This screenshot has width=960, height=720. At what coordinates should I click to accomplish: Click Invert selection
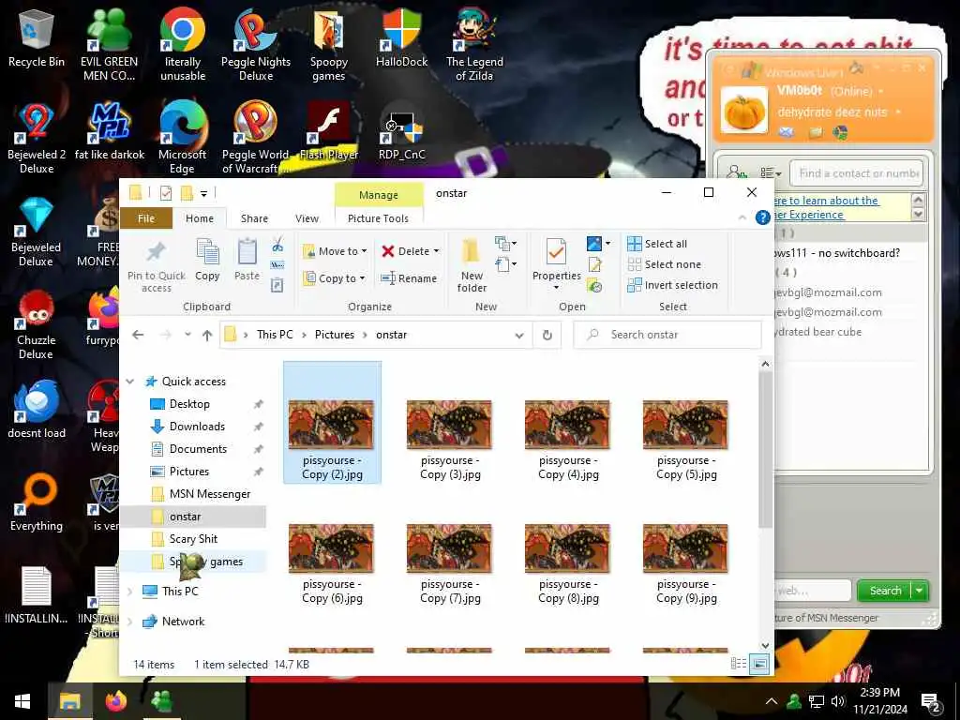pyautogui.click(x=672, y=285)
